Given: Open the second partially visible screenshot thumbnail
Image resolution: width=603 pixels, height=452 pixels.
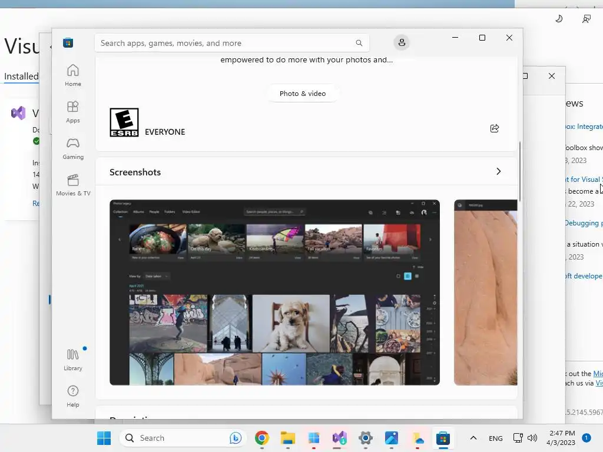Looking at the screenshot, I should click(486, 293).
